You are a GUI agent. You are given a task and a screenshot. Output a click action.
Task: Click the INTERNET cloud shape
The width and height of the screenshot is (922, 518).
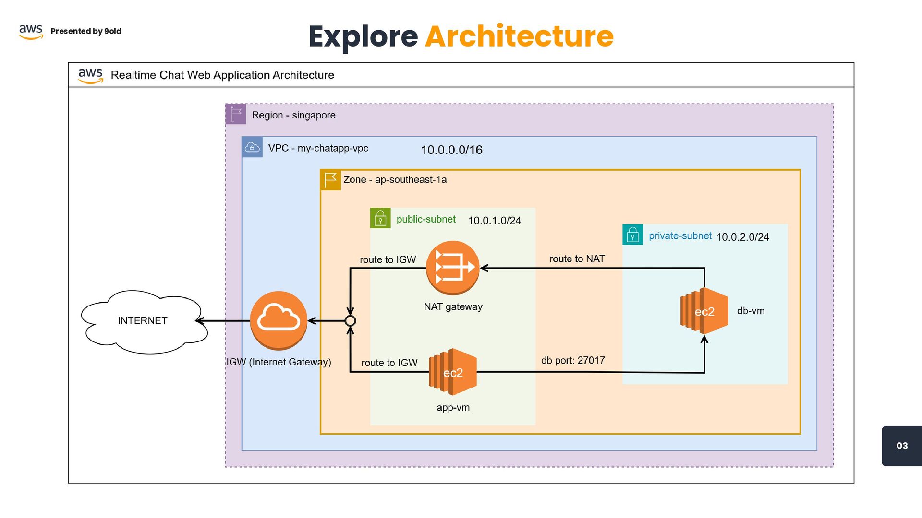point(143,320)
